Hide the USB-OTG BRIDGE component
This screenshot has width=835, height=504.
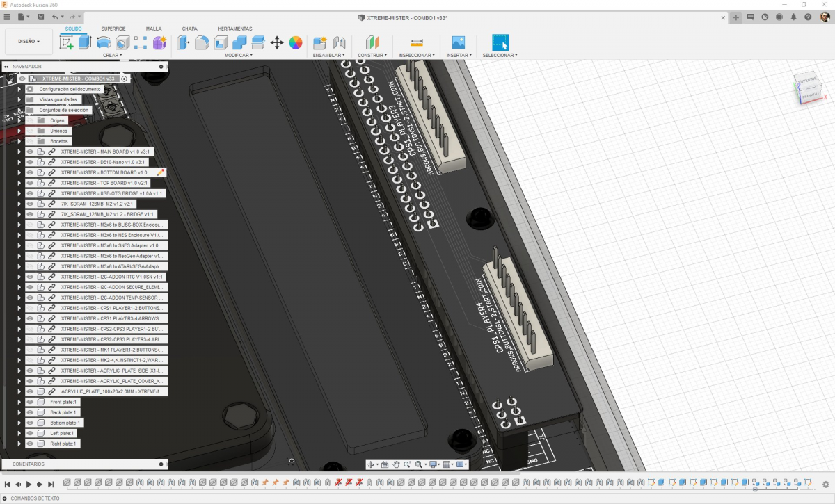pos(30,193)
